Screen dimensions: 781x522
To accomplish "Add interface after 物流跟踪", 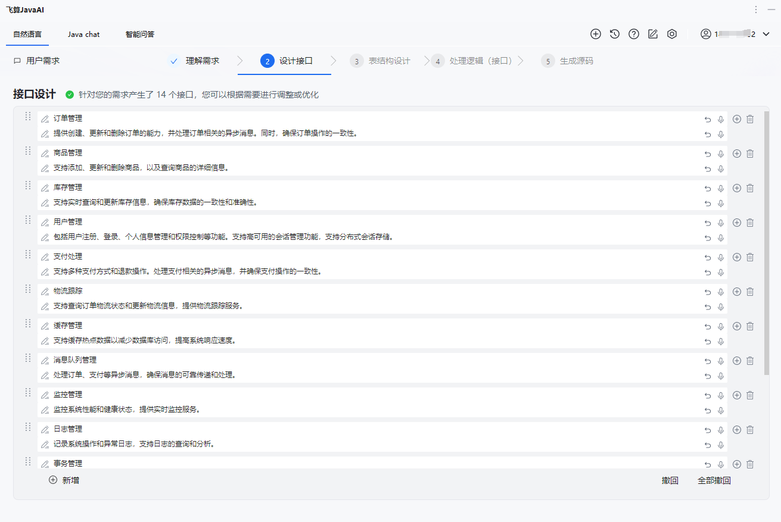I will (737, 292).
